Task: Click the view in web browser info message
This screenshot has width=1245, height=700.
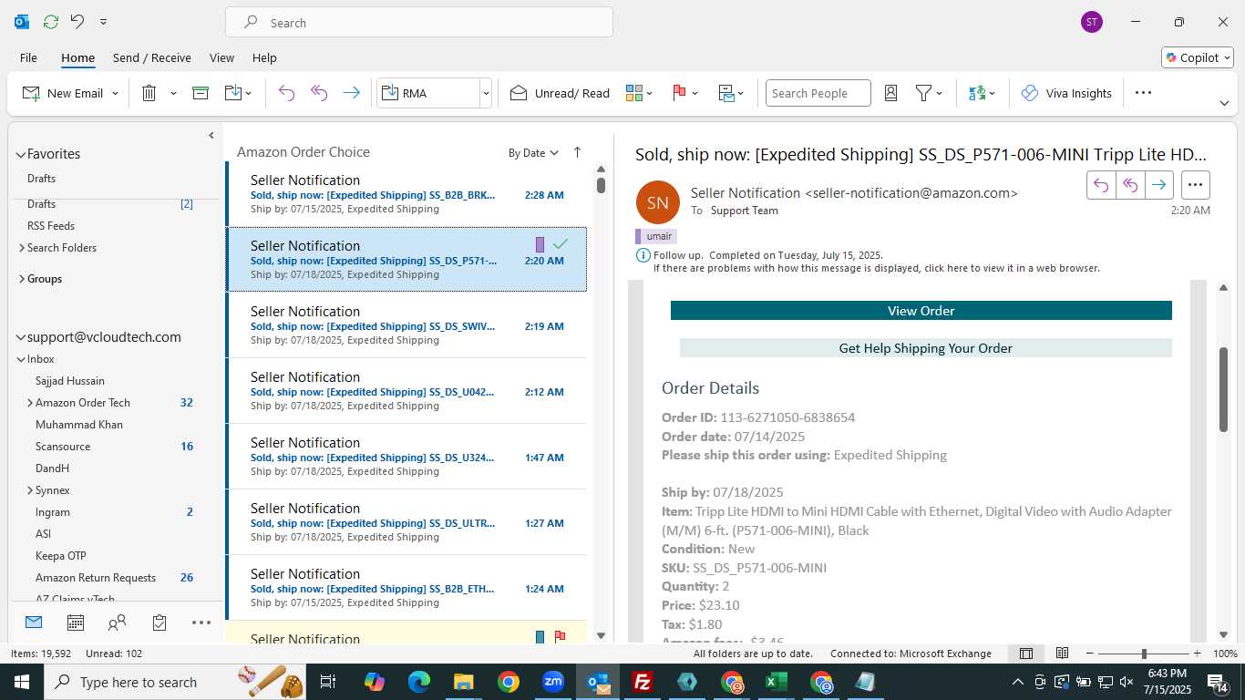Action: click(876, 268)
